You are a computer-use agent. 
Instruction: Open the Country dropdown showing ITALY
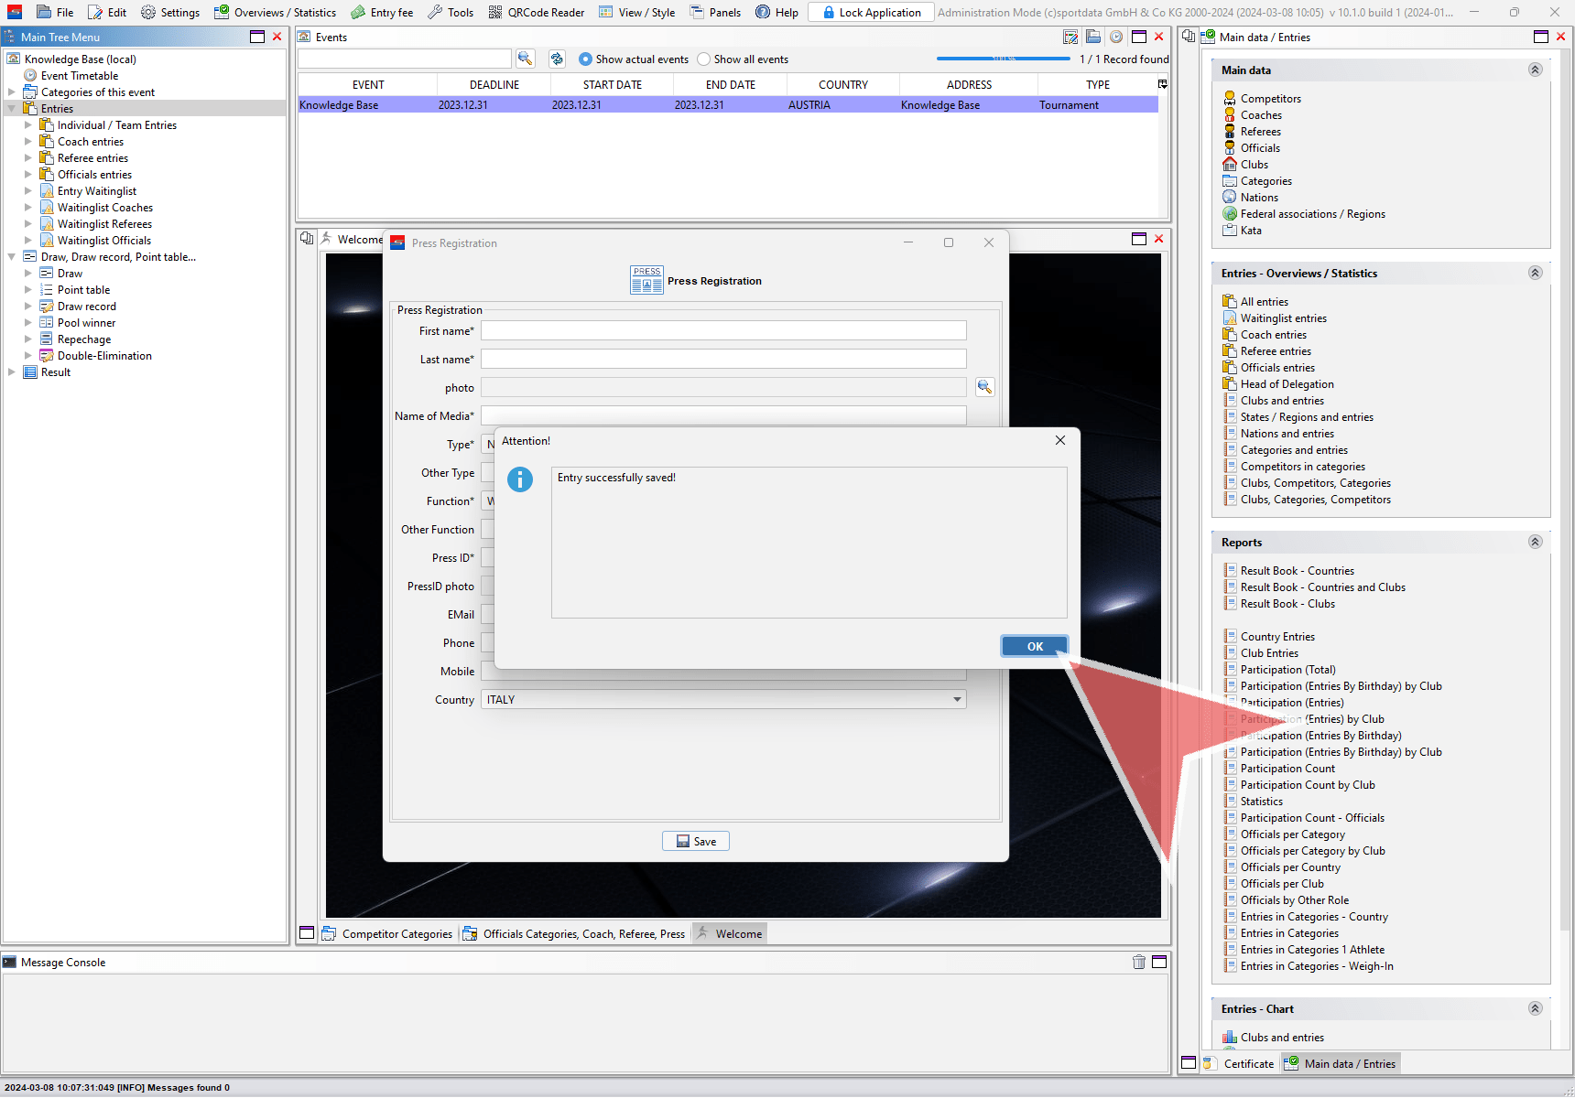pos(957,700)
